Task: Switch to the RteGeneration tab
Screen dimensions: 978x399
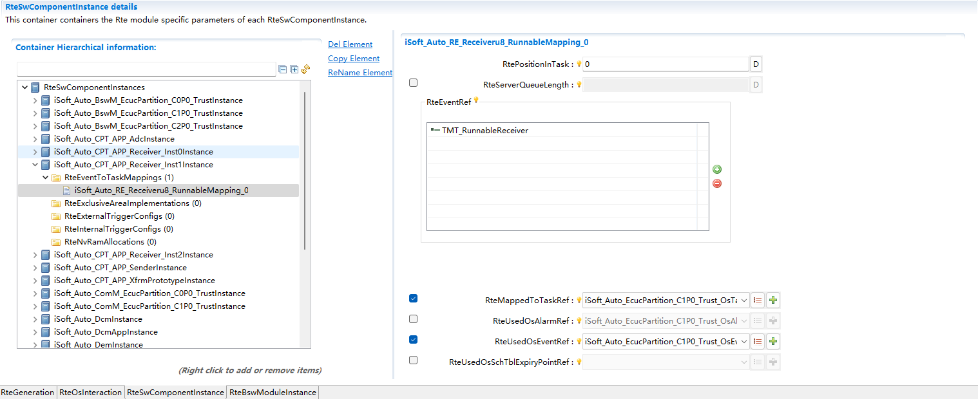Action: tap(28, 393)
